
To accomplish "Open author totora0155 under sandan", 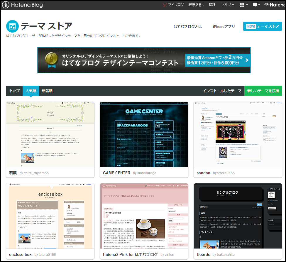I will pos(226,173).
